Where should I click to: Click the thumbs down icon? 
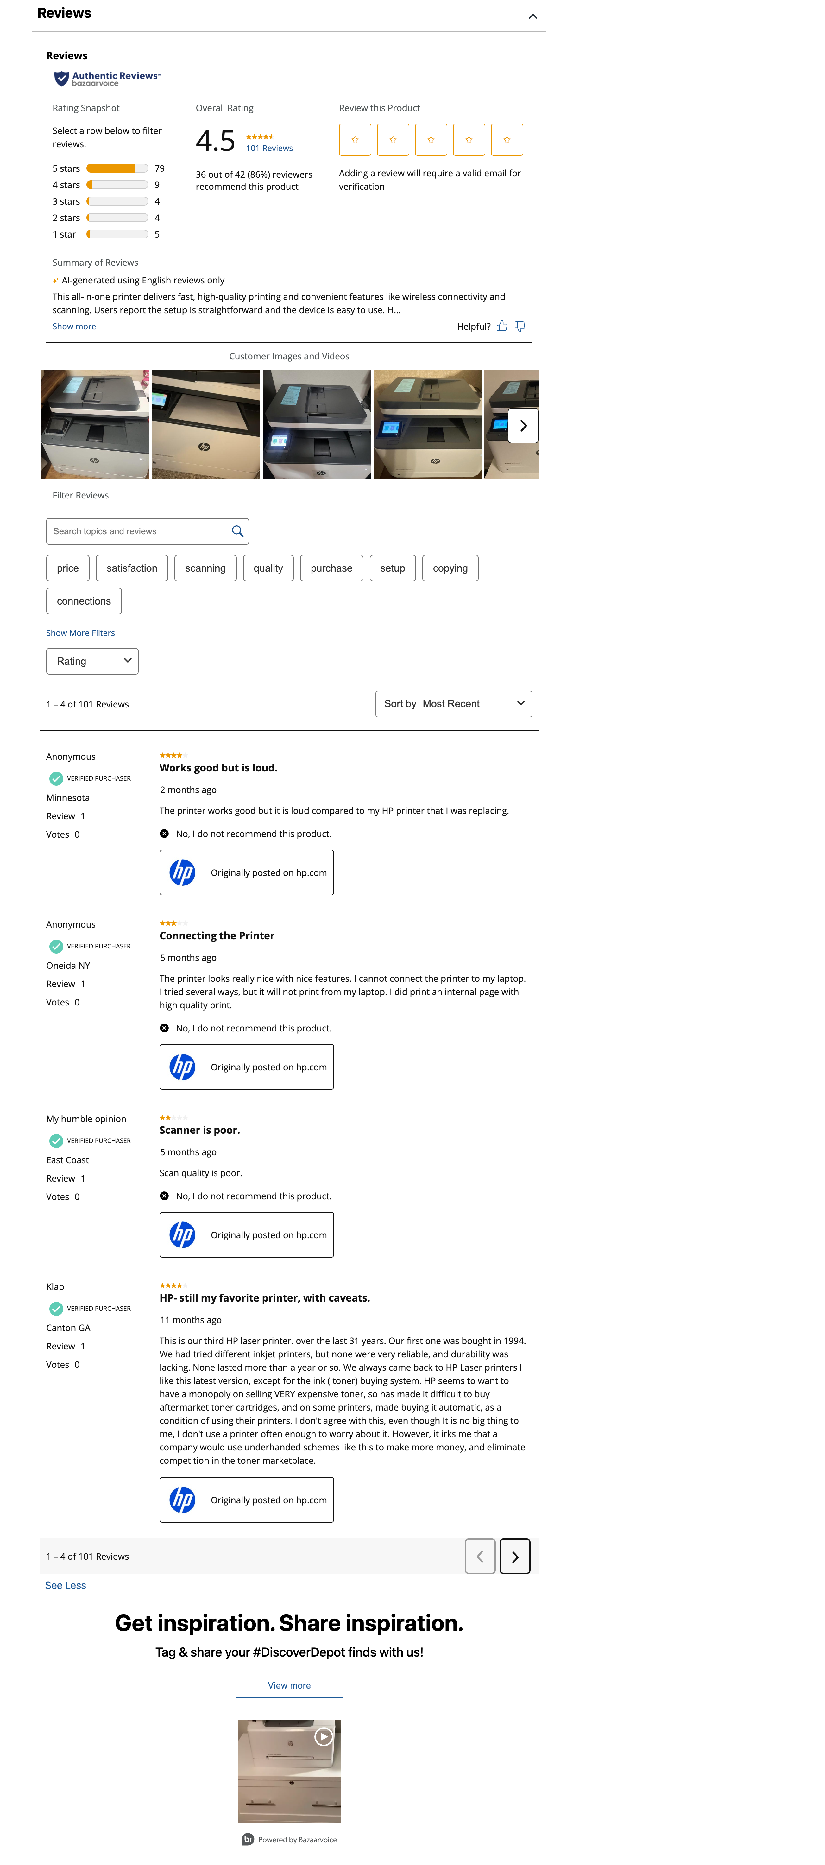(520, 327)
